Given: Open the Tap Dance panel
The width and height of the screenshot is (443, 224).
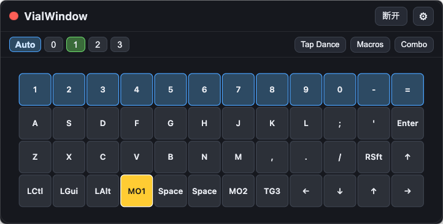Looking at the screenshot, I should [320, 45].
